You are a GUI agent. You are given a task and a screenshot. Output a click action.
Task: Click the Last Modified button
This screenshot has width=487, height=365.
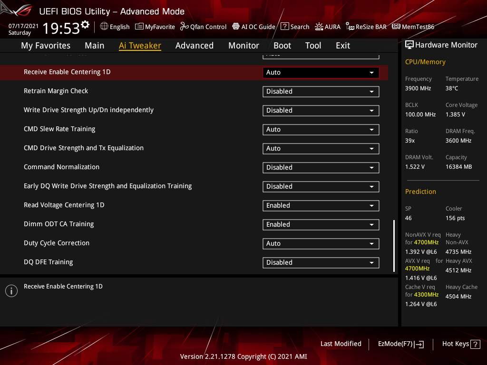pyautogui.click(x=341, y=344)
